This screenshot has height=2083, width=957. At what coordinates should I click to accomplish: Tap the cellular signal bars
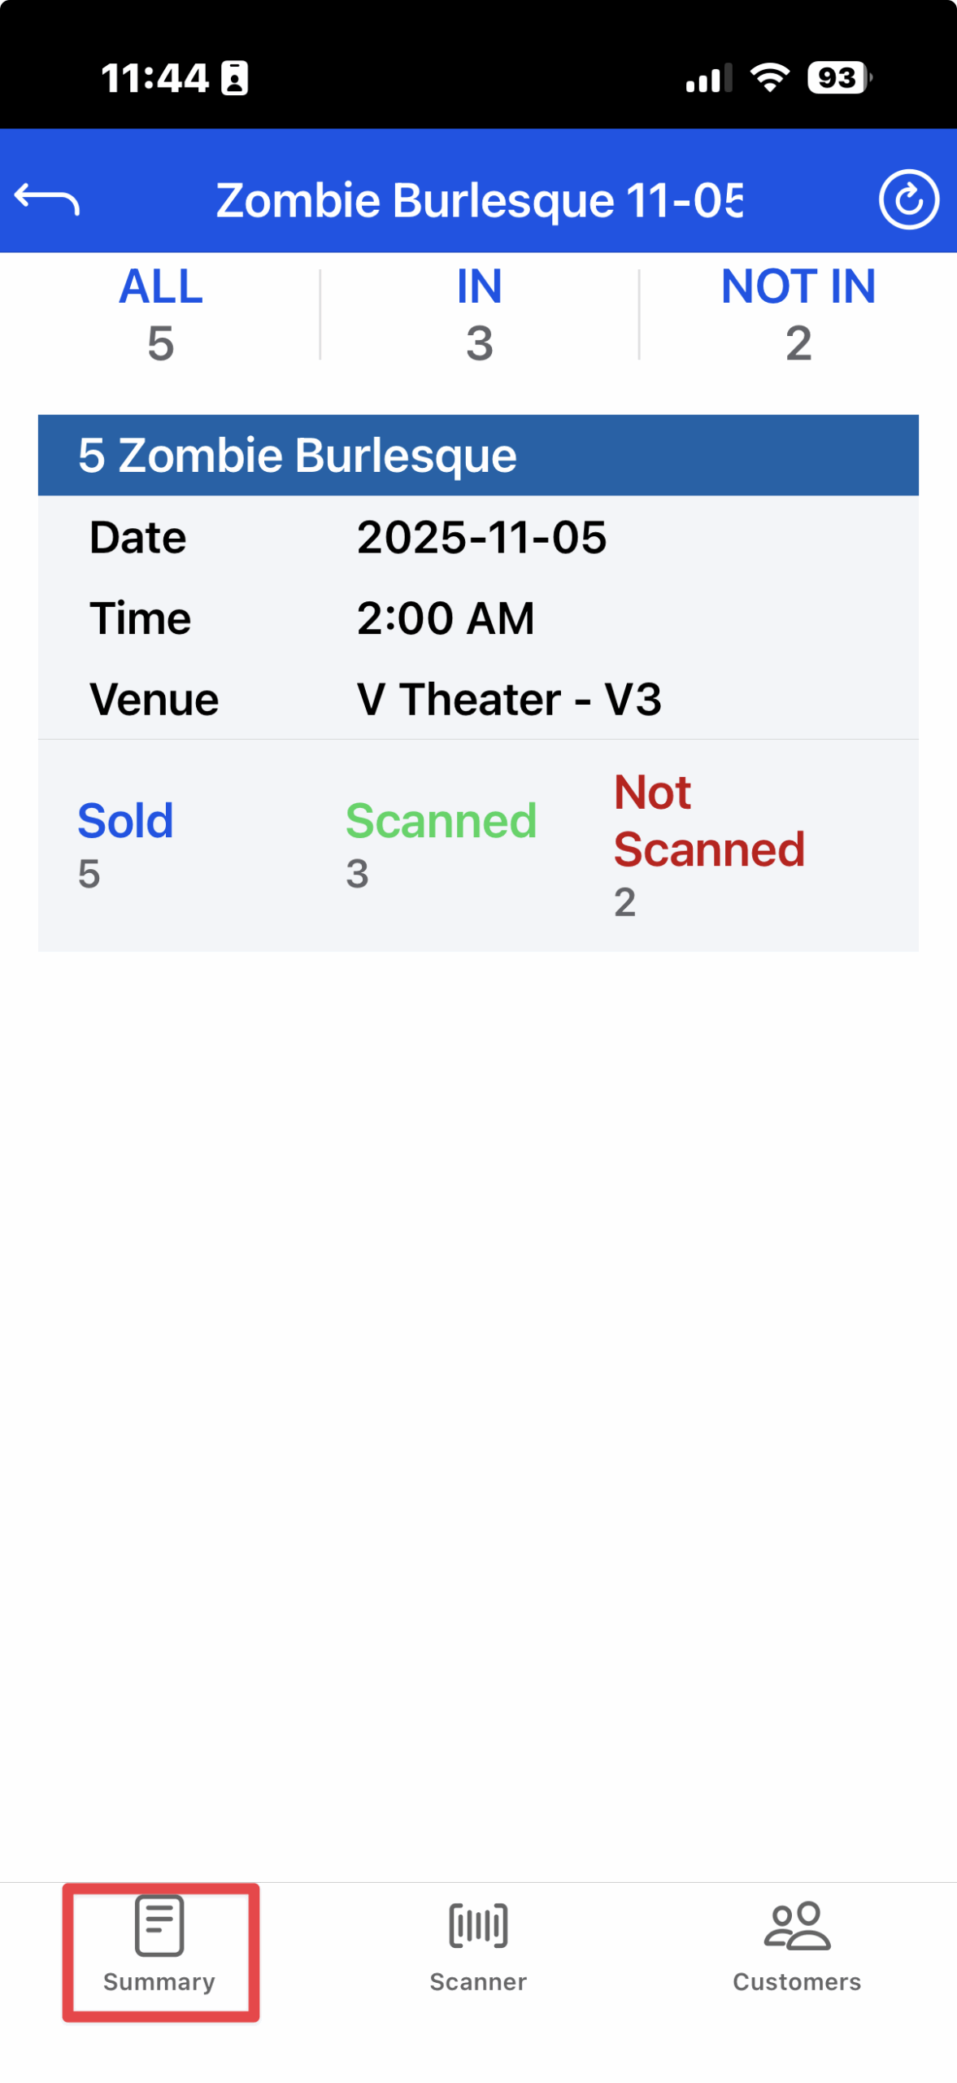[708, 79]
